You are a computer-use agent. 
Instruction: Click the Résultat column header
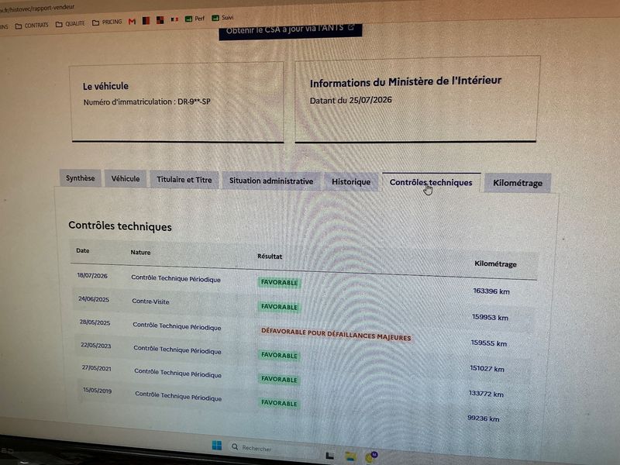click(270, 257)
